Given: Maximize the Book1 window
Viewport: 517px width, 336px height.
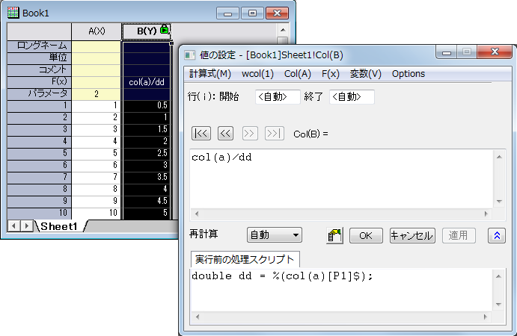Looking at the screenshot, I should (253, 13).
